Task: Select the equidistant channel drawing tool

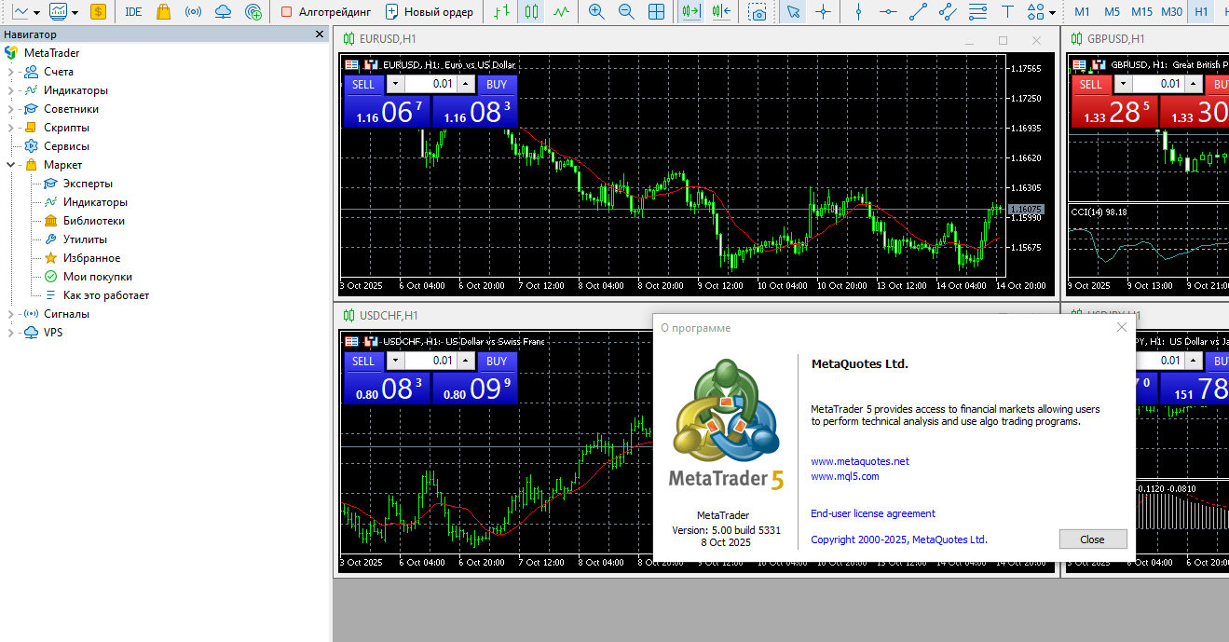Action: point(948,12)
